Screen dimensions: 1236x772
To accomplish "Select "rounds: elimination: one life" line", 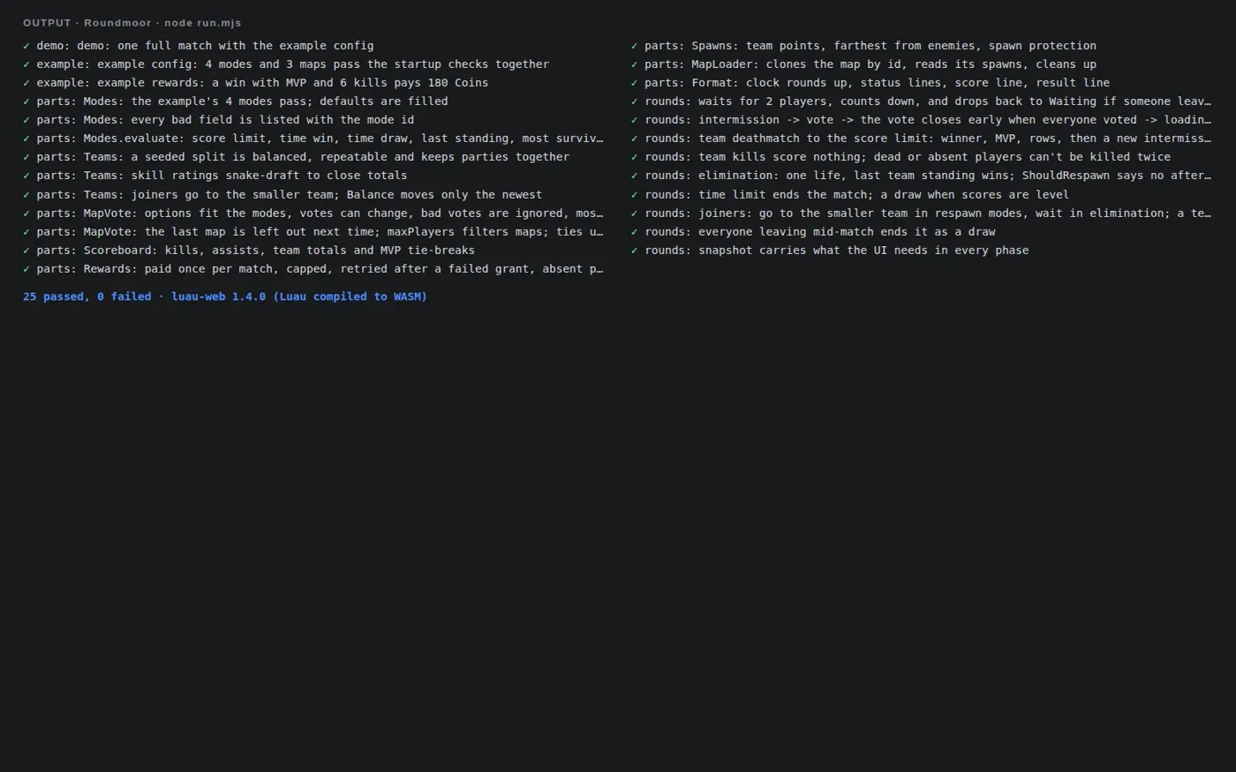I will [922, 176].
